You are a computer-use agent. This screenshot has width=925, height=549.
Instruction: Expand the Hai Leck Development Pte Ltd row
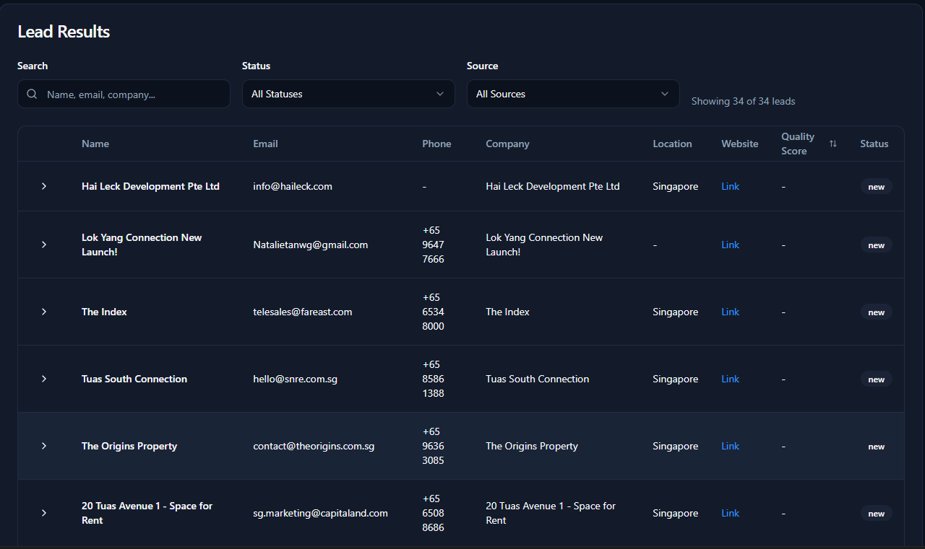tap(44, 186)
